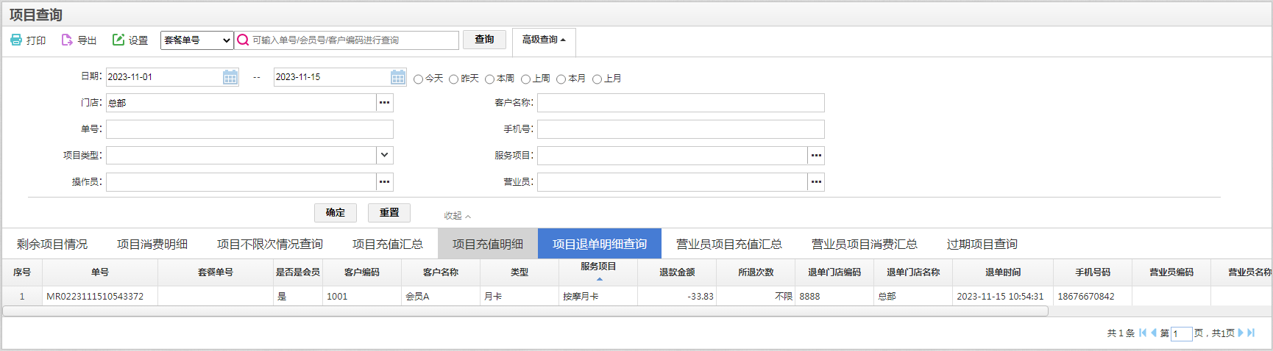Viewport: 1273px width, 351px height.
Task: Switch to the 营业员项目充值汇总 tab
Action: pos(729,244)
